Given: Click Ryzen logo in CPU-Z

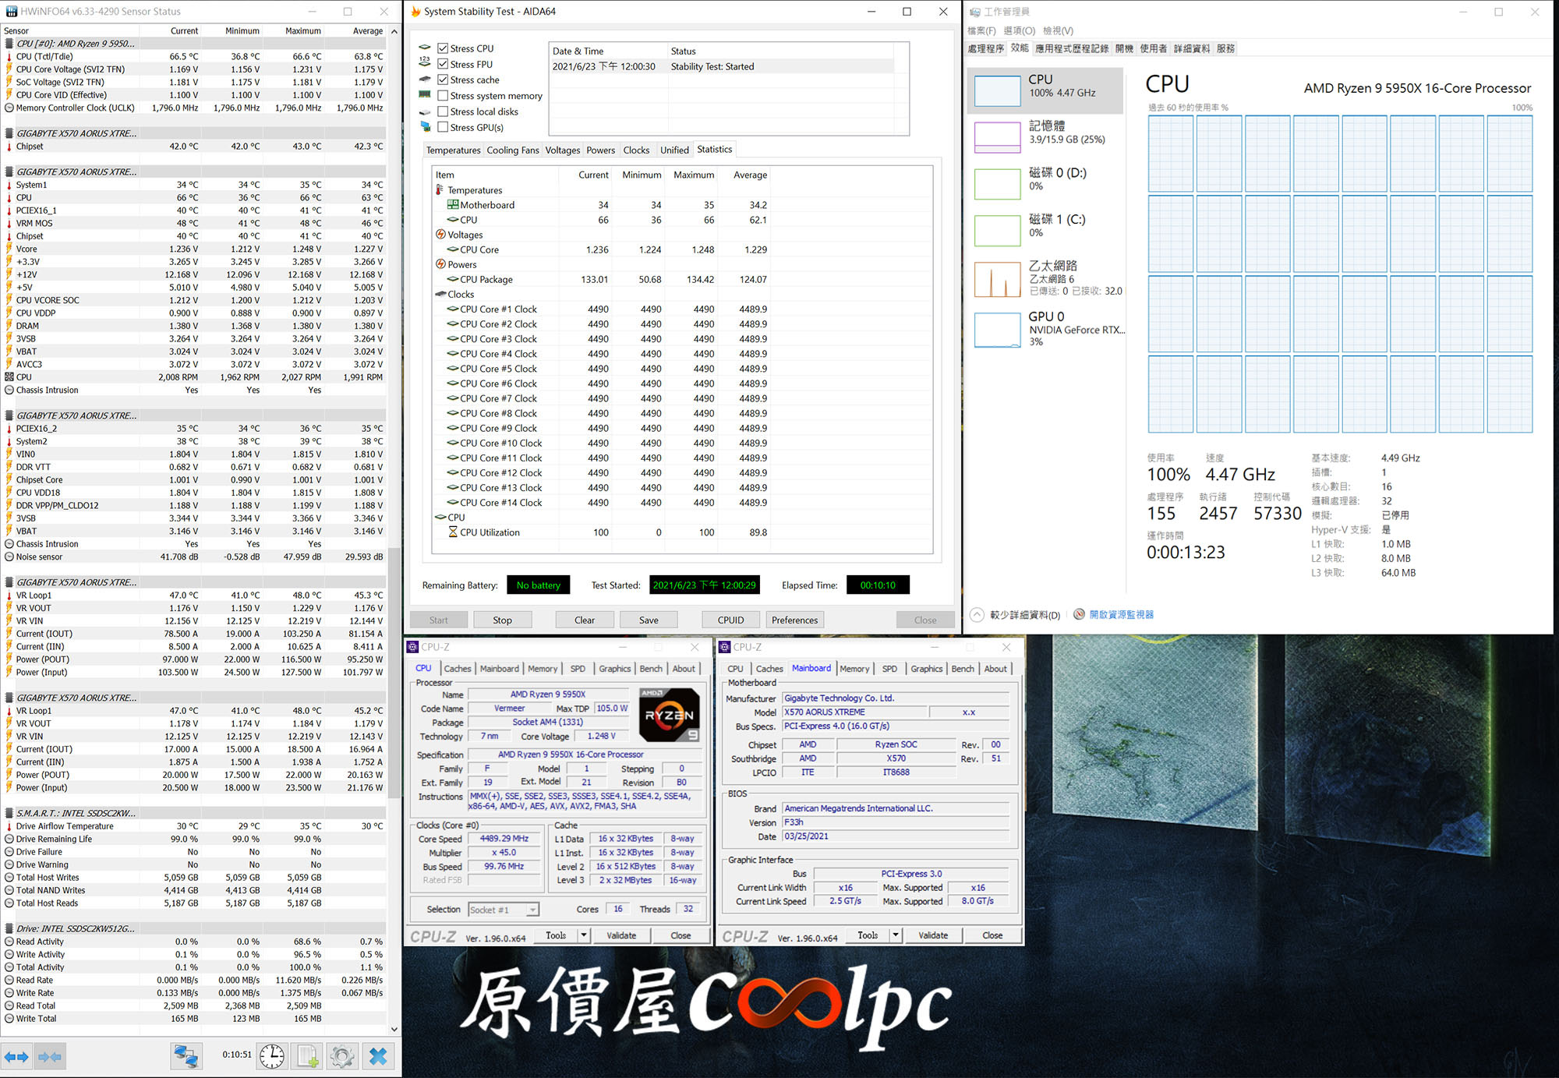Looking at the screenshot, I should (669, 714).
